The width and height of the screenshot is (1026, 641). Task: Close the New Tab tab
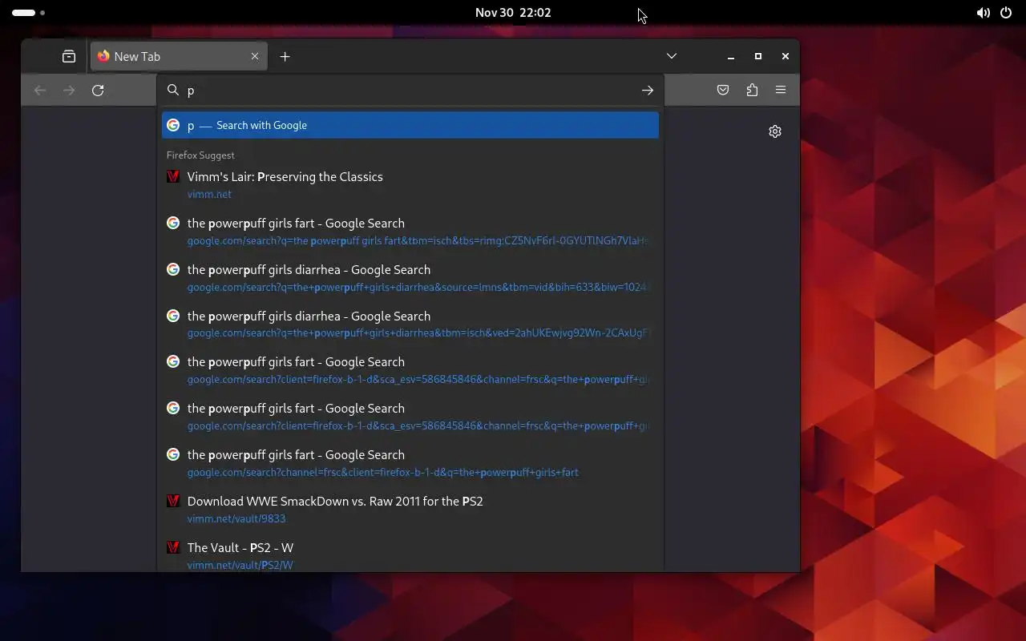pos(255,56)
